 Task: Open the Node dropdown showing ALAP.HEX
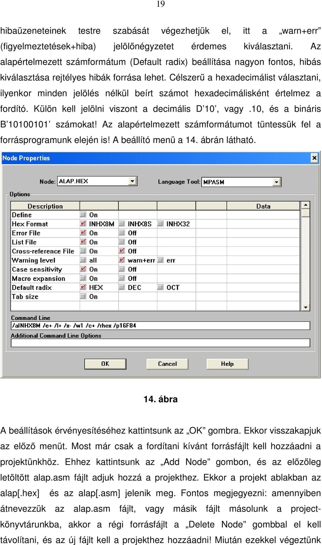tap(133, 181)
